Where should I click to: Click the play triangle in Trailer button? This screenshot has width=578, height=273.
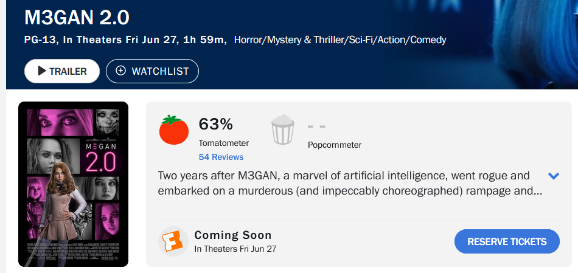pyautogui.click(x=42, y=71)
